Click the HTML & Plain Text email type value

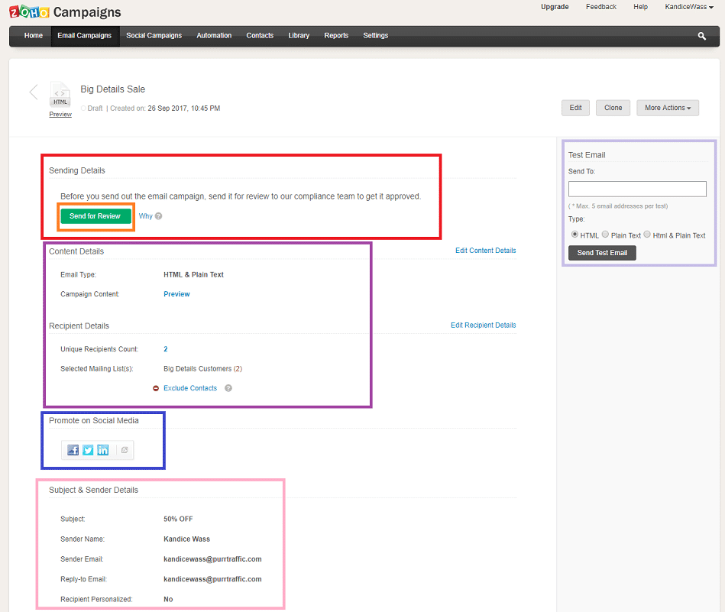pos(194,275)
